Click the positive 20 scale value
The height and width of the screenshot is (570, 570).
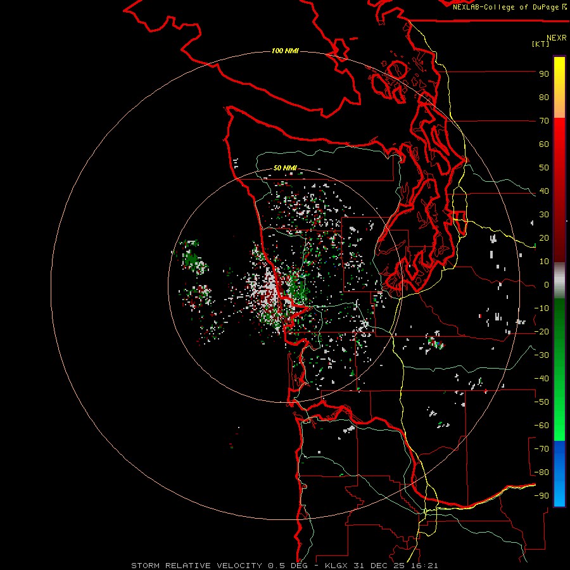544,237
